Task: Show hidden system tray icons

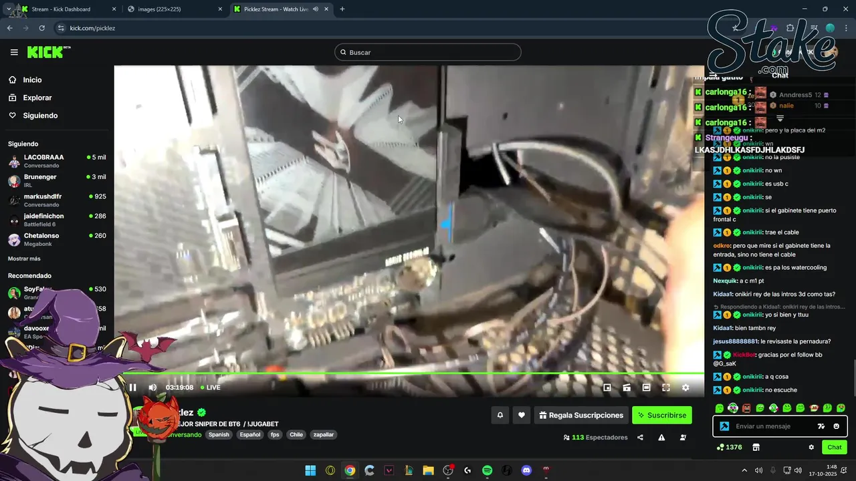Action: pos(745,470)
